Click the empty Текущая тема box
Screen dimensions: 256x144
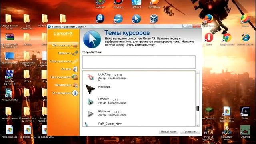point(139,62)
